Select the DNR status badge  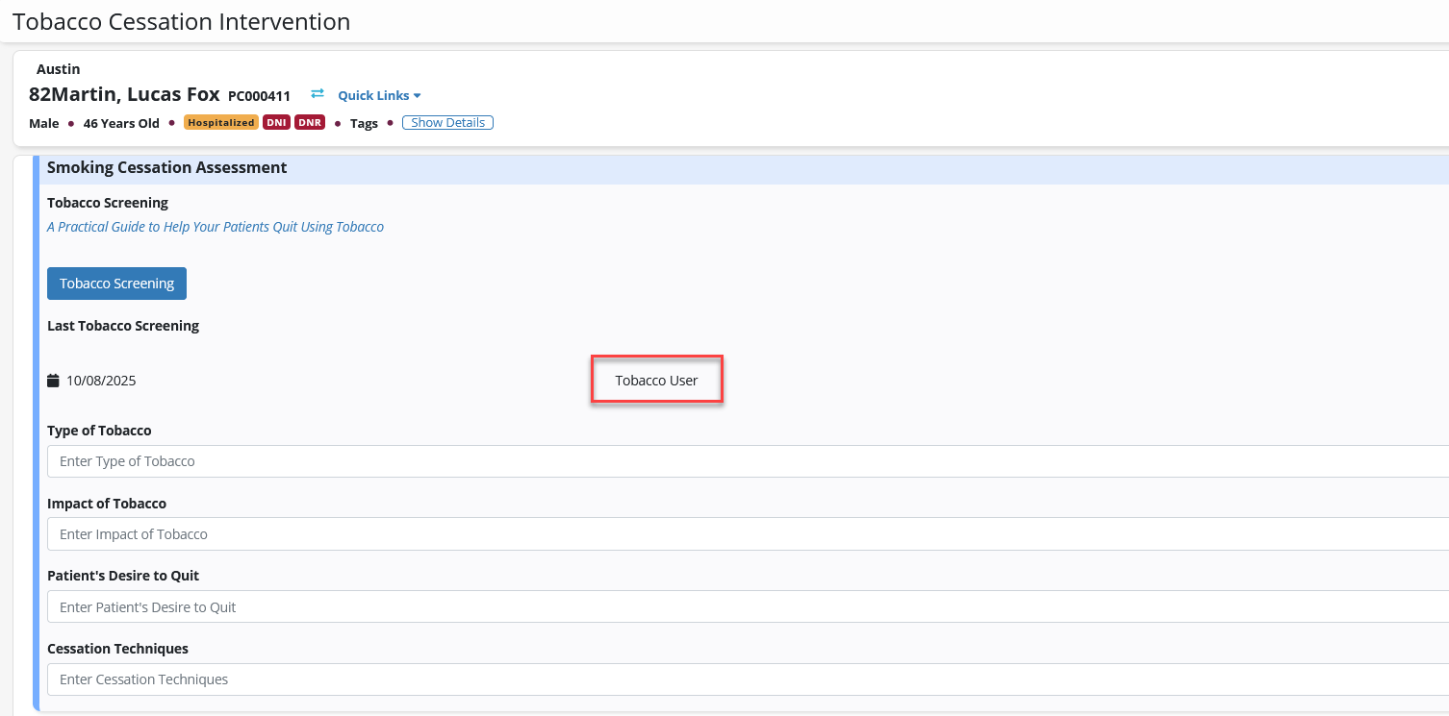(309, 123)
